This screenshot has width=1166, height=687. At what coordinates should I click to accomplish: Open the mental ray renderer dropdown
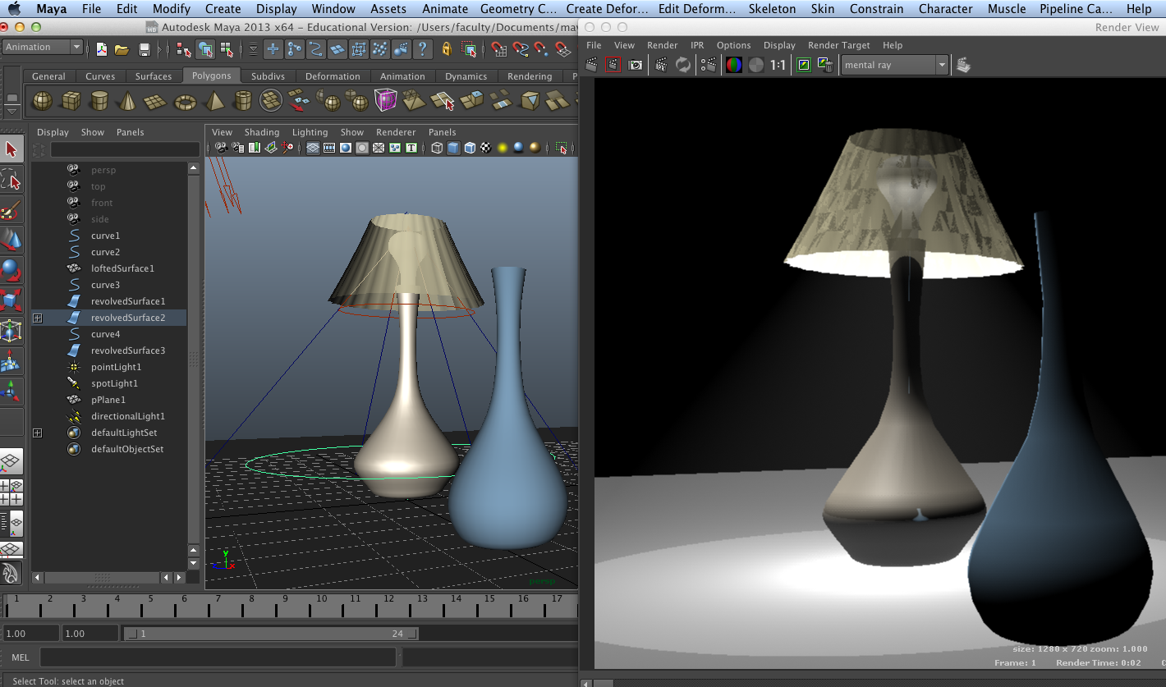(894, 64)
